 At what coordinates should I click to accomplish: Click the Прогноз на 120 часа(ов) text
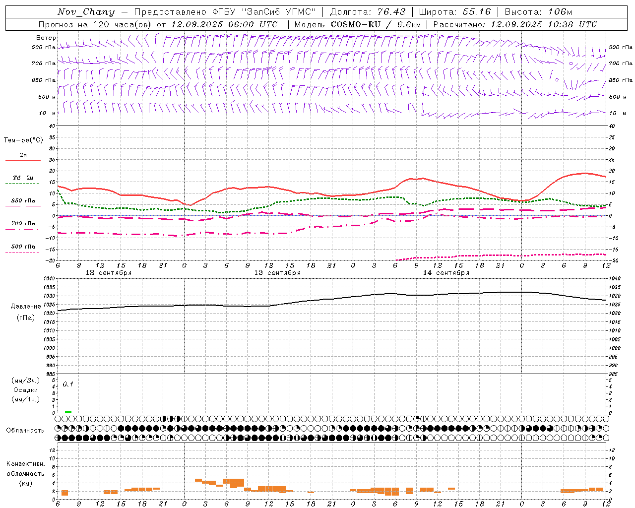pyautogui.click(x=95, y=24)
